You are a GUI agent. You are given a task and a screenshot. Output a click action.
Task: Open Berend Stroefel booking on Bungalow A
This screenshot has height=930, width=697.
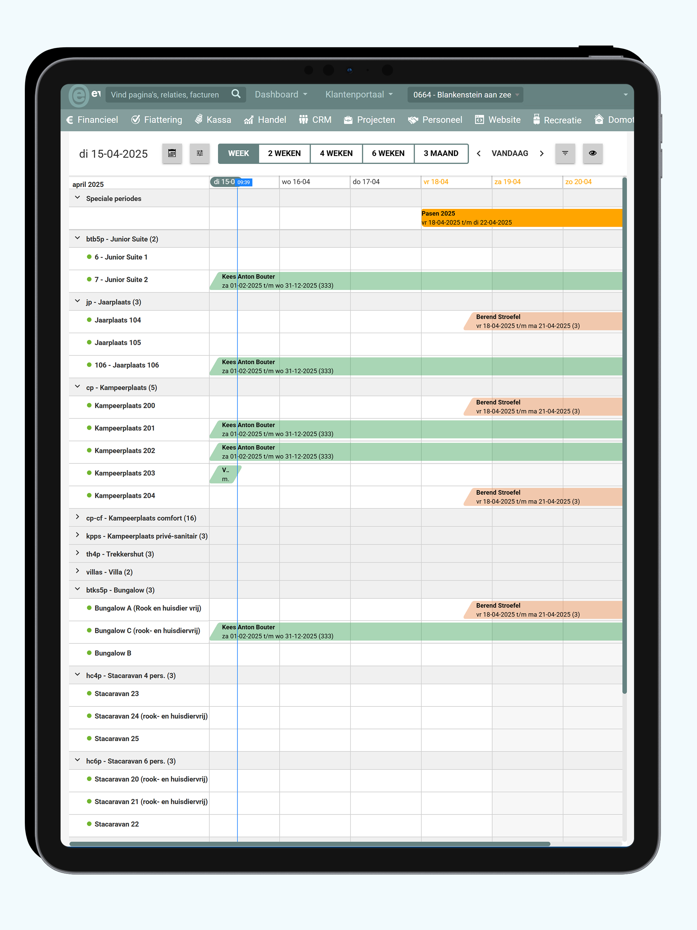(x=543, y=610)
